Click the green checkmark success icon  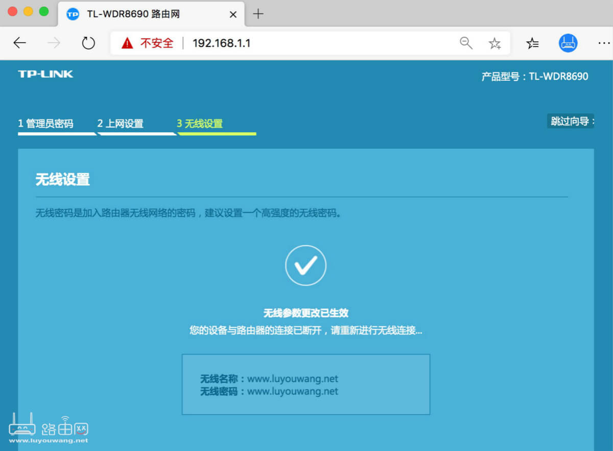coord(305,265)
